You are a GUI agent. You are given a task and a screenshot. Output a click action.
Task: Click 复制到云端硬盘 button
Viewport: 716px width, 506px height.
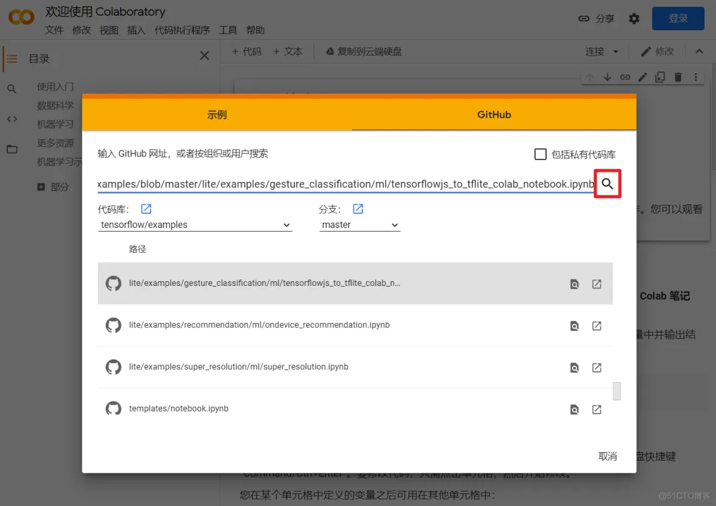click(363, 51)
